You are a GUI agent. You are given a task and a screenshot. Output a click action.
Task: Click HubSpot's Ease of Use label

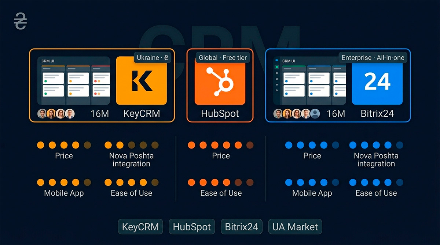(x=221, y=193)
